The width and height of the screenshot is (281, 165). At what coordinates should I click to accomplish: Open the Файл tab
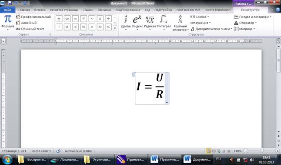7,10
